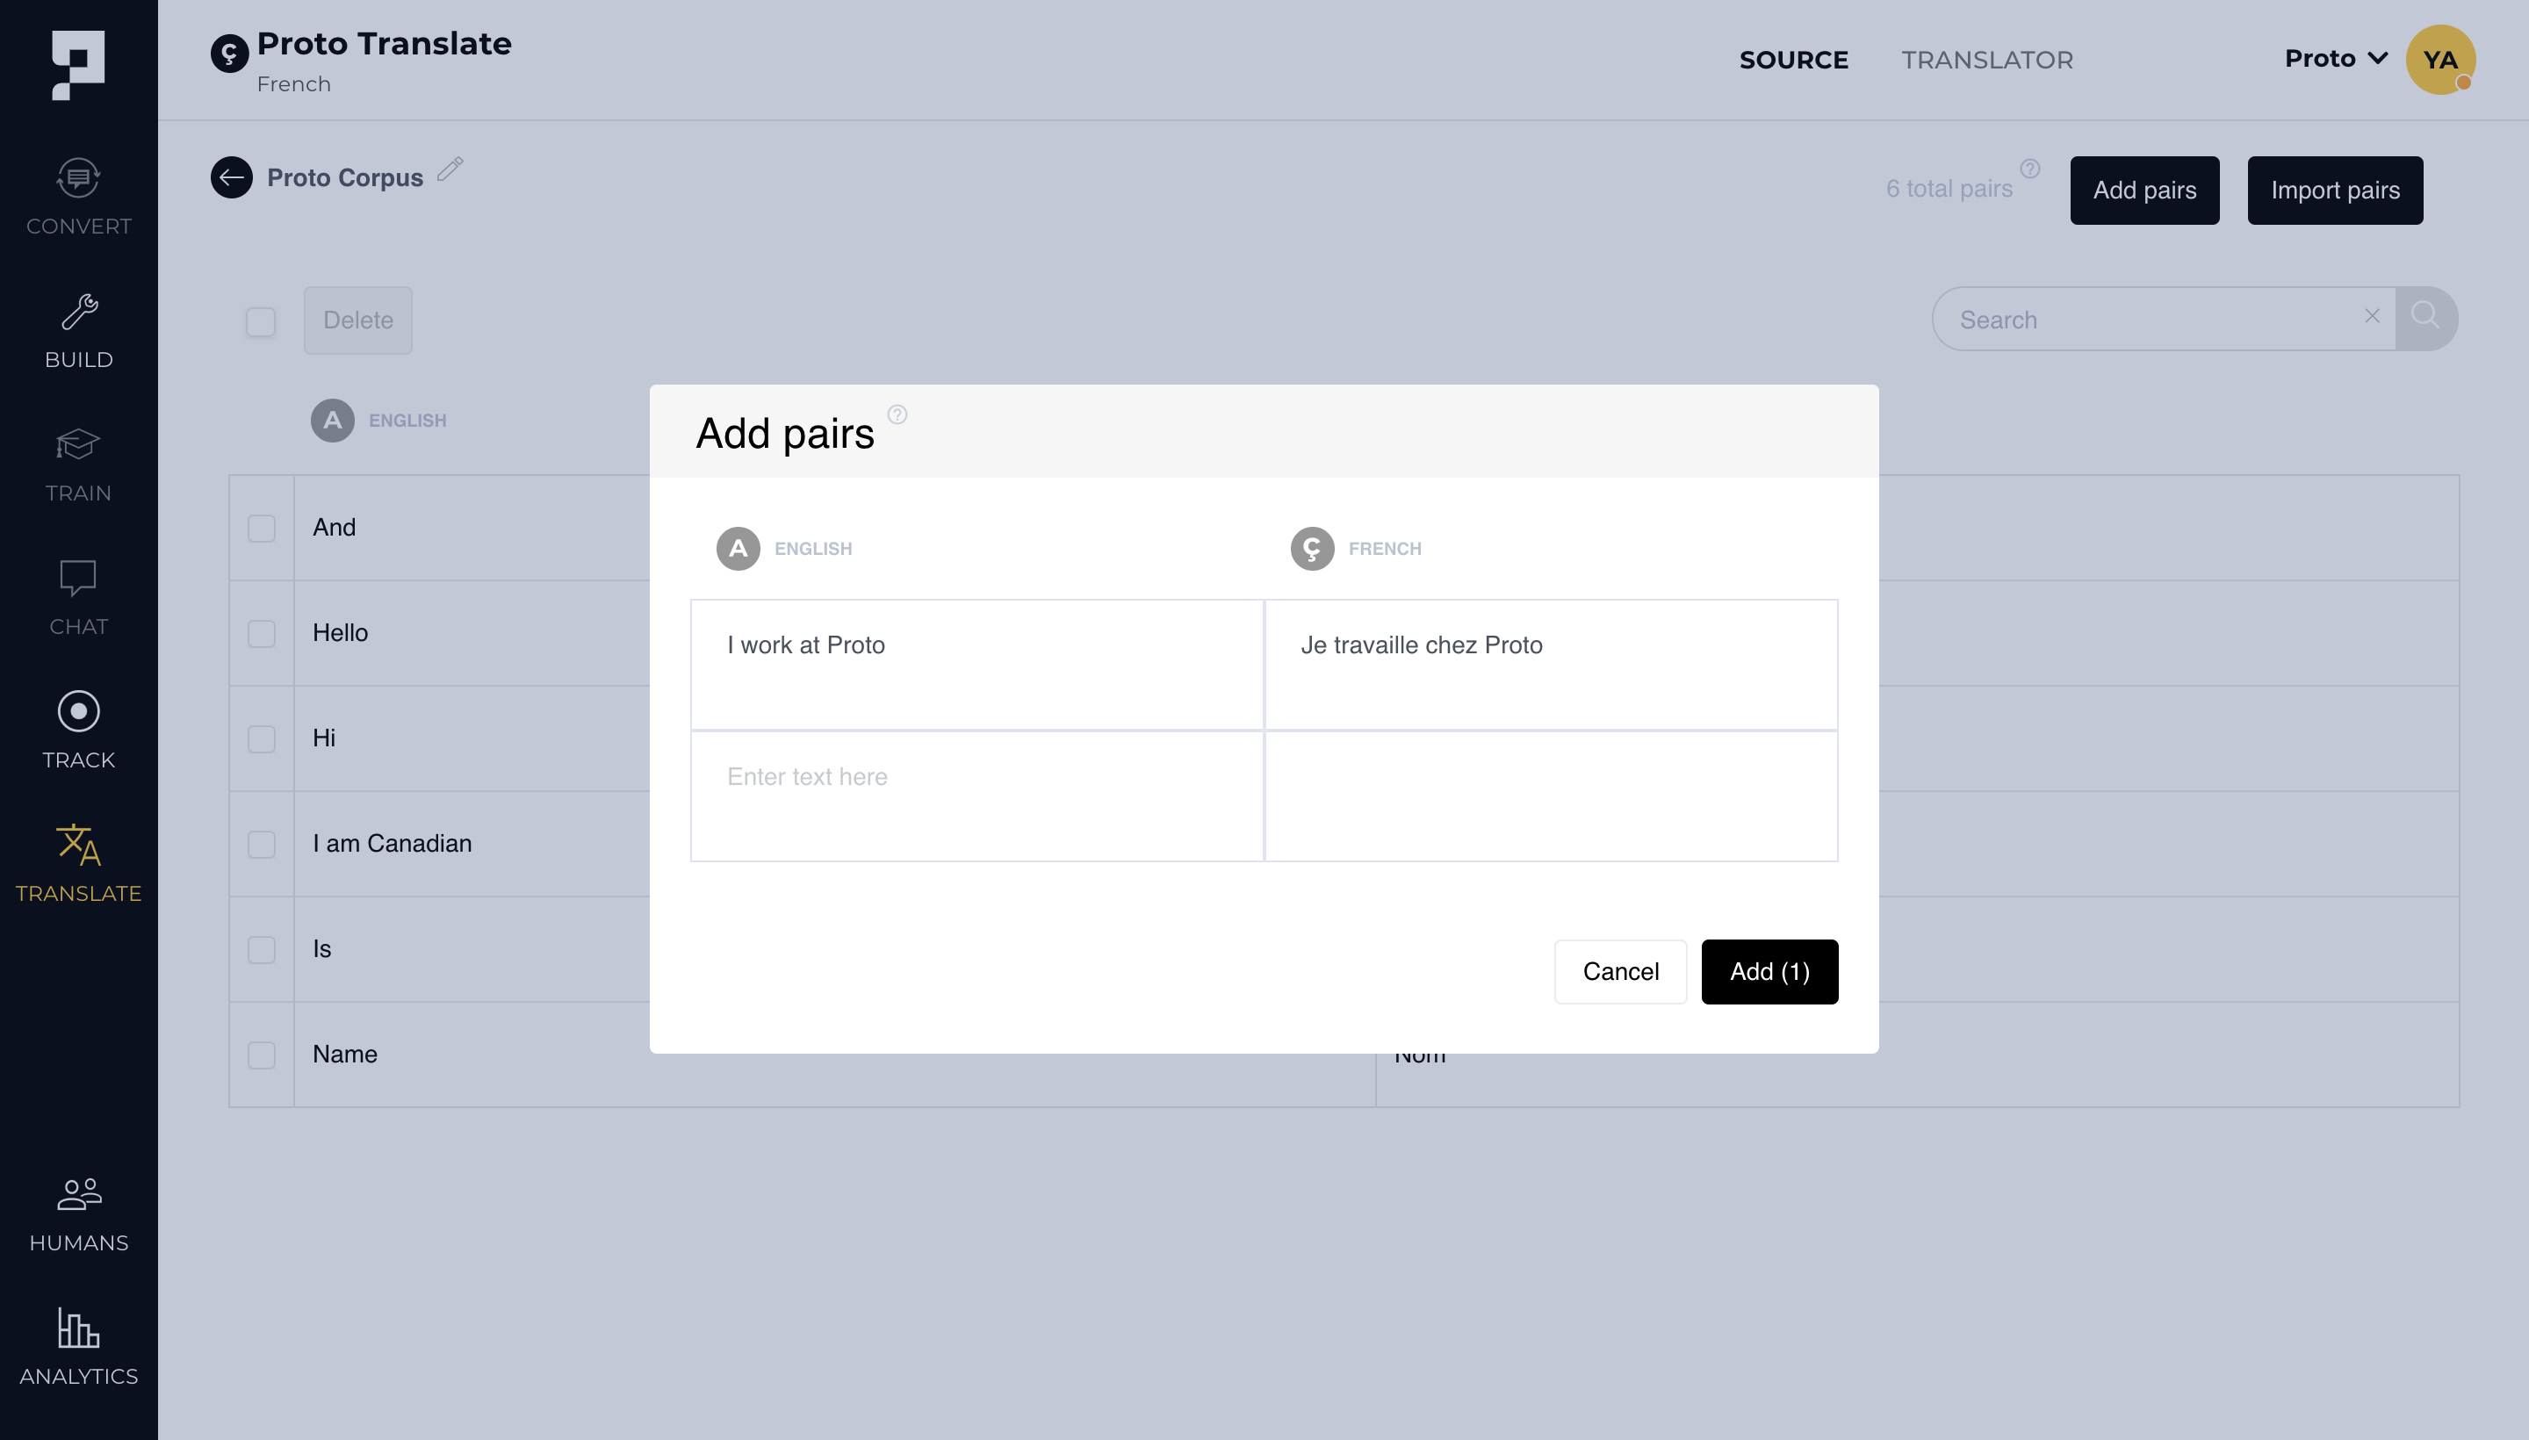The image size is (2529, 1440).
Task: Select the Track target icon
Action: [x=78, y=711]
